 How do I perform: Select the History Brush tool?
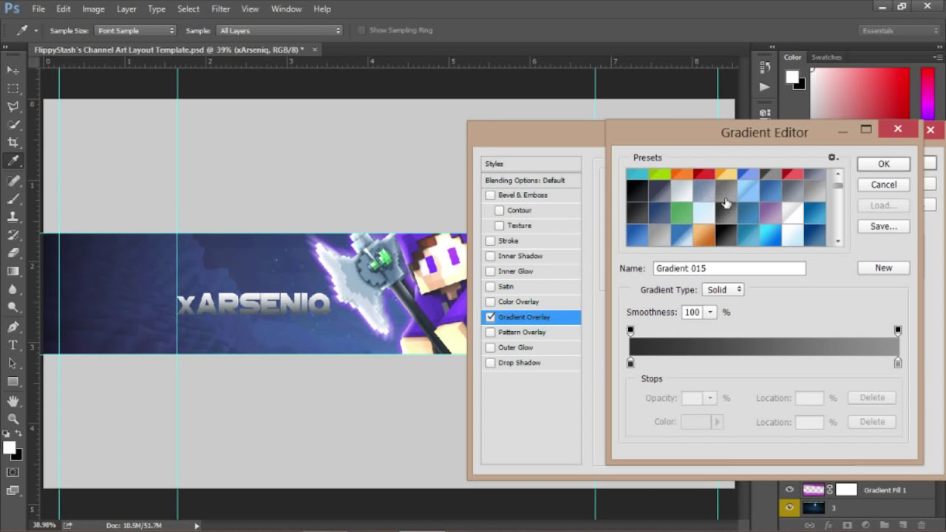(x=13, y=235)
